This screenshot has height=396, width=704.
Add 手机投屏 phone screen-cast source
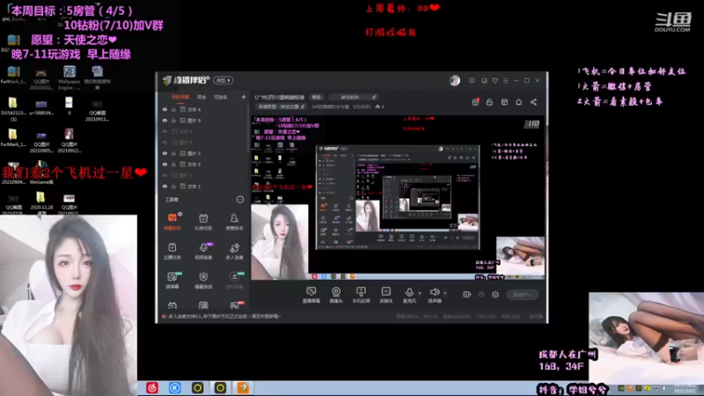[x=361, y=295]
